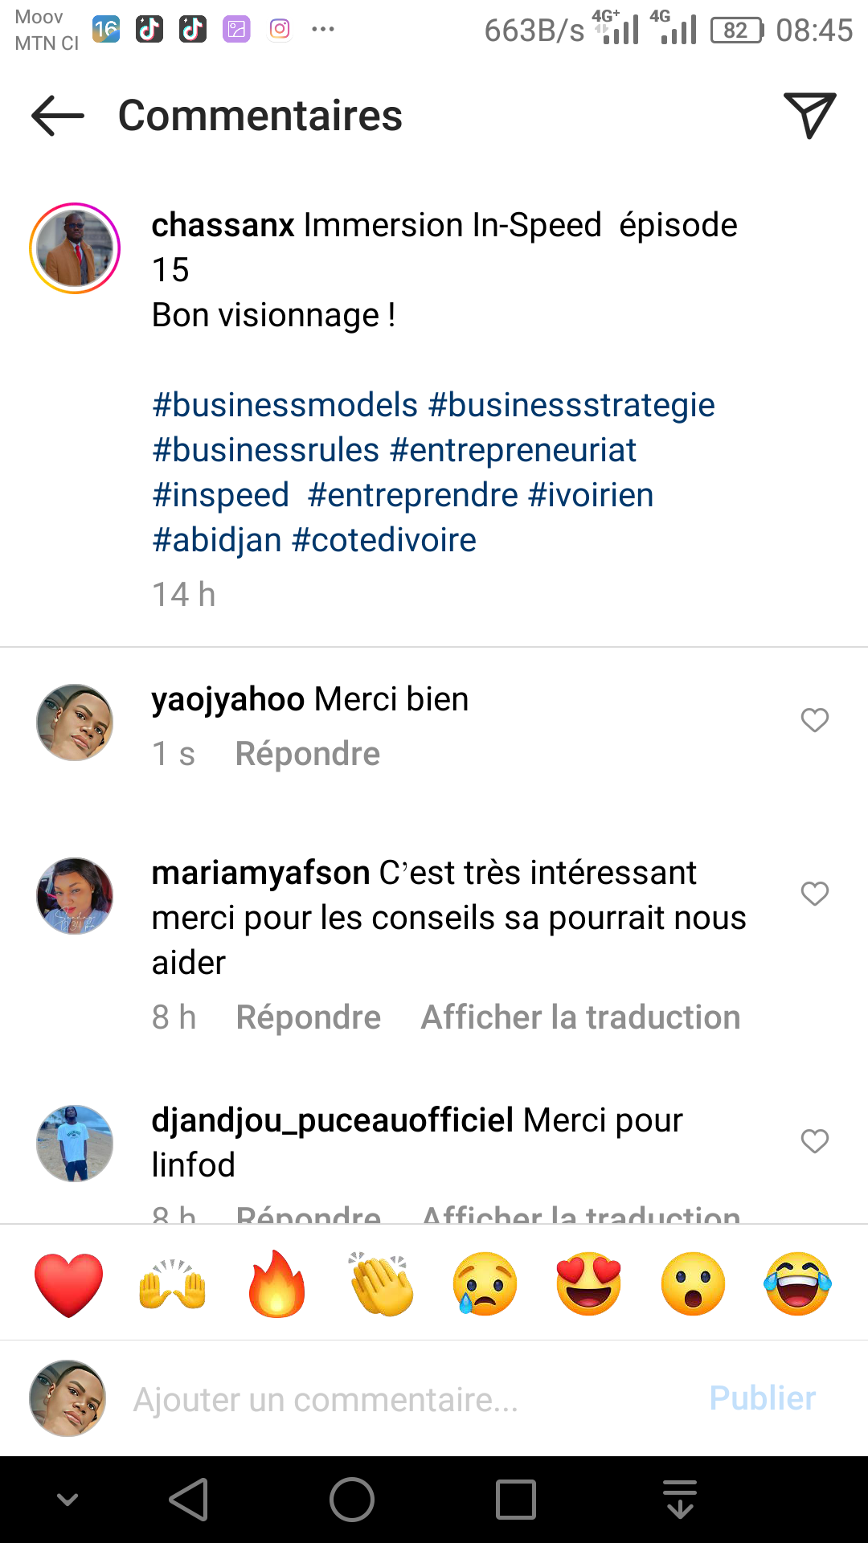868x1543 pixels.
Task: Insert the clapping hands emoji
Action: 381,1284
